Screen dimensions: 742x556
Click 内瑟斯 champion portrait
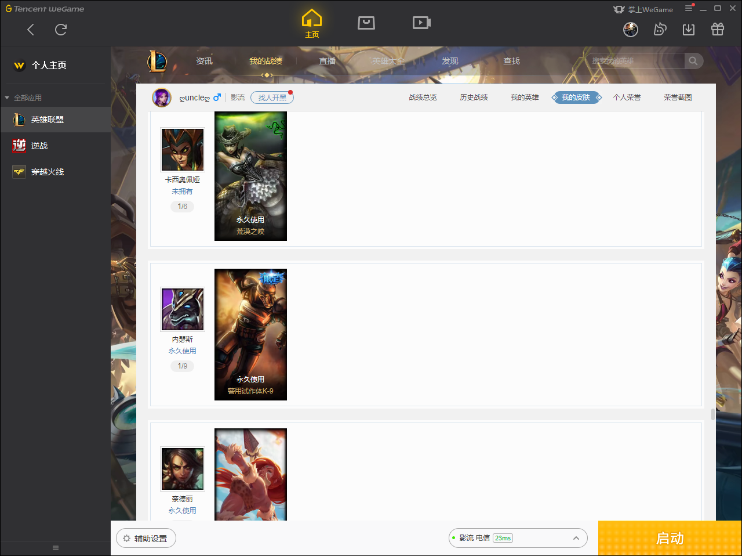[183, 309]
